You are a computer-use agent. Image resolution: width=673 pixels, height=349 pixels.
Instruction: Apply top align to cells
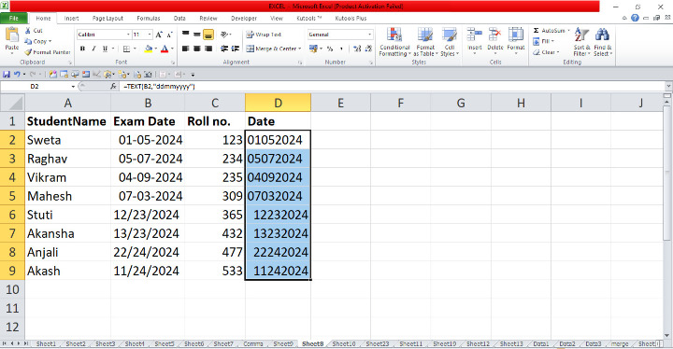tap(185, 34)
